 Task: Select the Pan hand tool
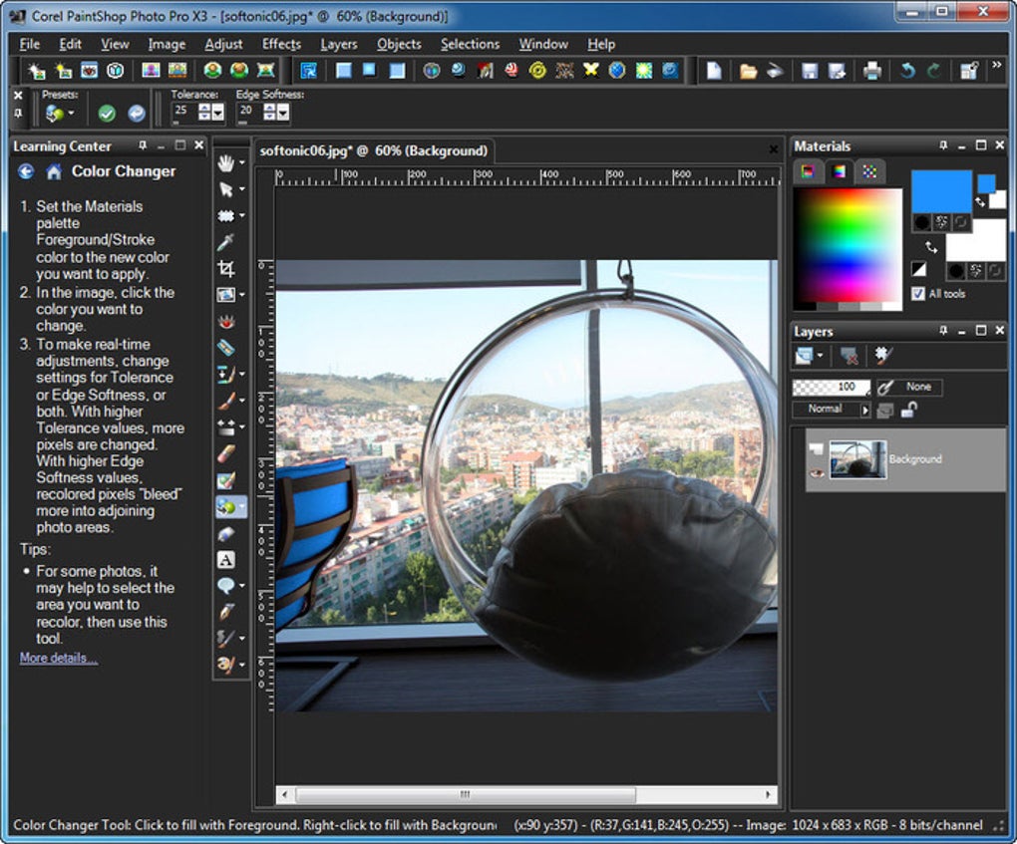pyautogui.click(x=226, y=163)
